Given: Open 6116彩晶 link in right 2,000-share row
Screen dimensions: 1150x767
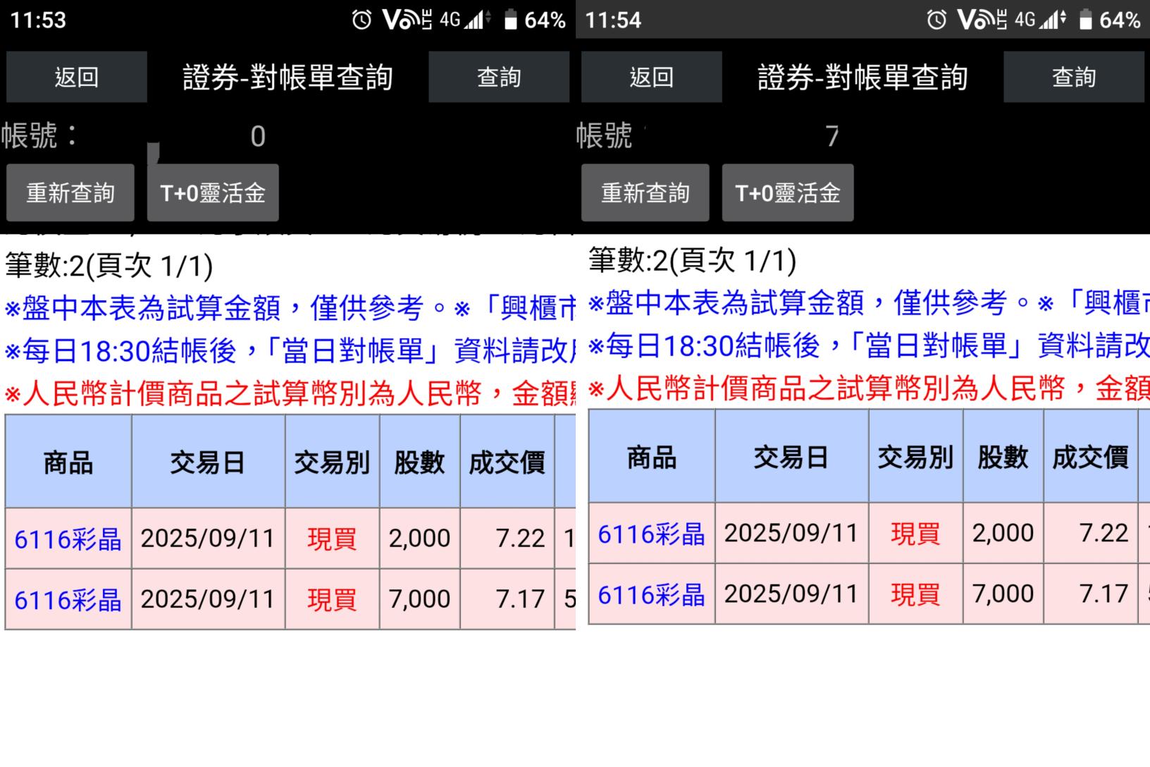Looking at the screenshot, I should 651,534.
